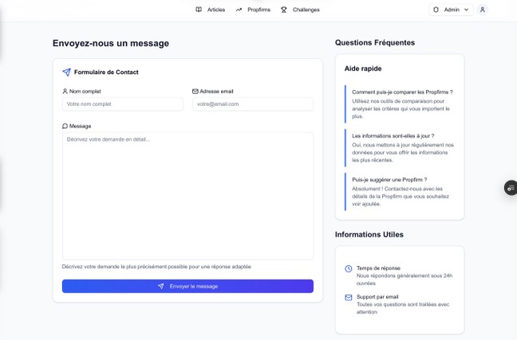
Task: Click the floating settings widget on right edge
Action: click(x=511, y=188)
